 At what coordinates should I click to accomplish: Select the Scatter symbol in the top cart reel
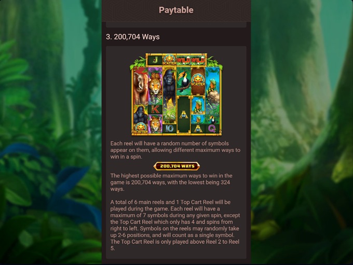(x=169, y=60)
